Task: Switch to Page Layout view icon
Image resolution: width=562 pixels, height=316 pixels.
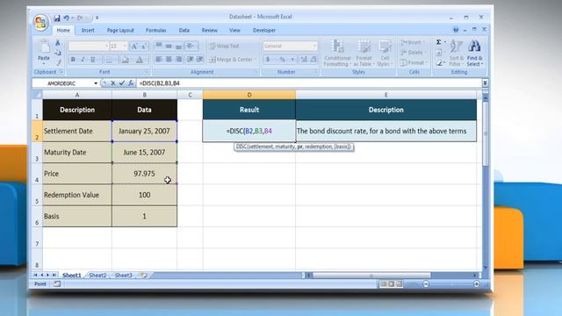Action: [391, 284]
